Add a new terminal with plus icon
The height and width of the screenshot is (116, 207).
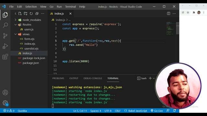[x=150, y=78]
